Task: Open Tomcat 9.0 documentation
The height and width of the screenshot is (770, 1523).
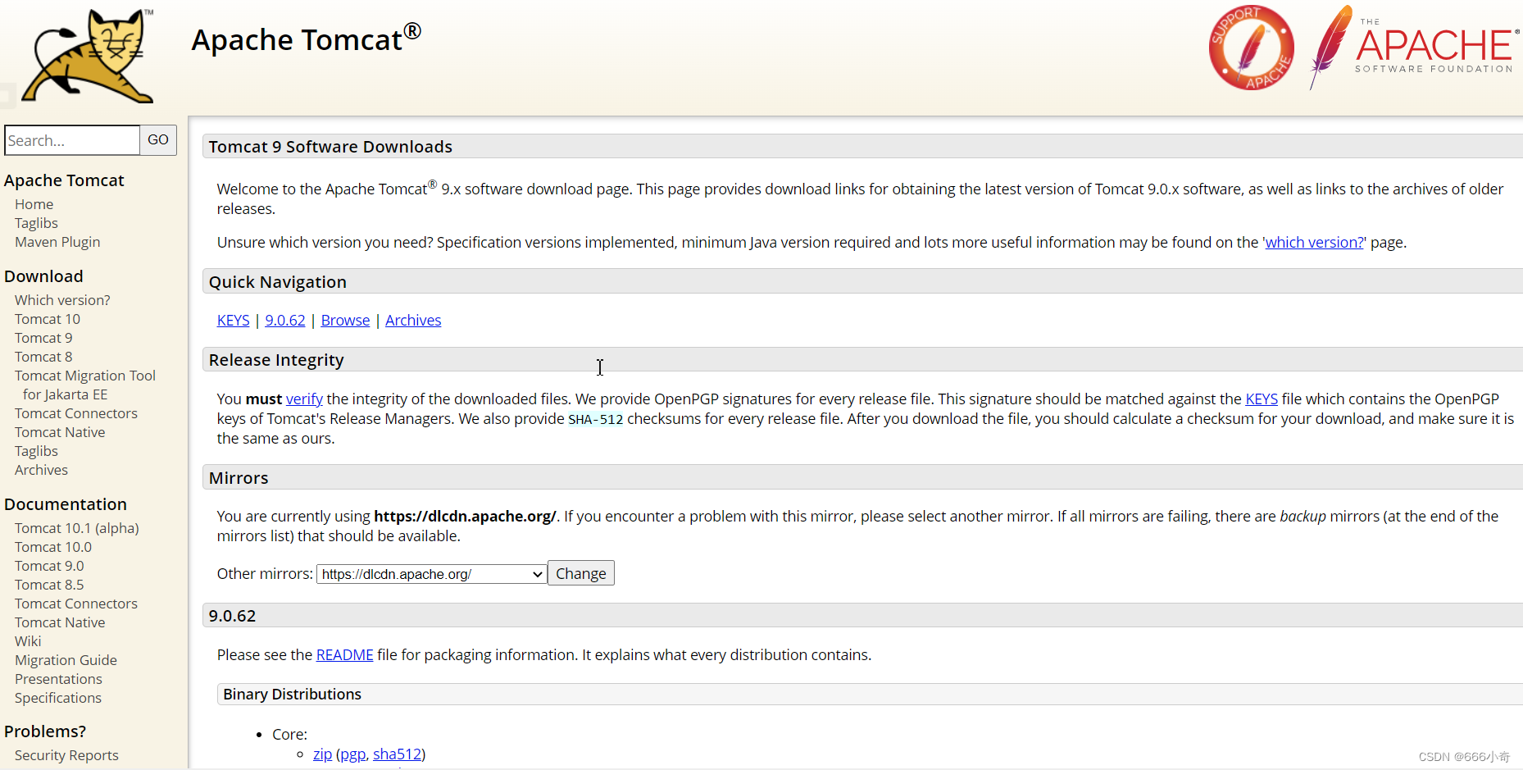Action: pyautogui.click(x=49, y=566)
